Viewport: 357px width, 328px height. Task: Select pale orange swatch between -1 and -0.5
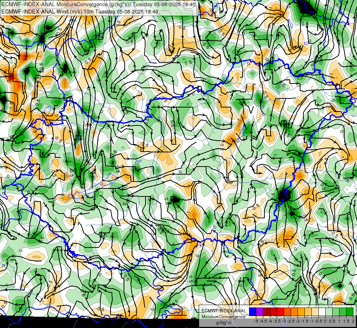315,312
